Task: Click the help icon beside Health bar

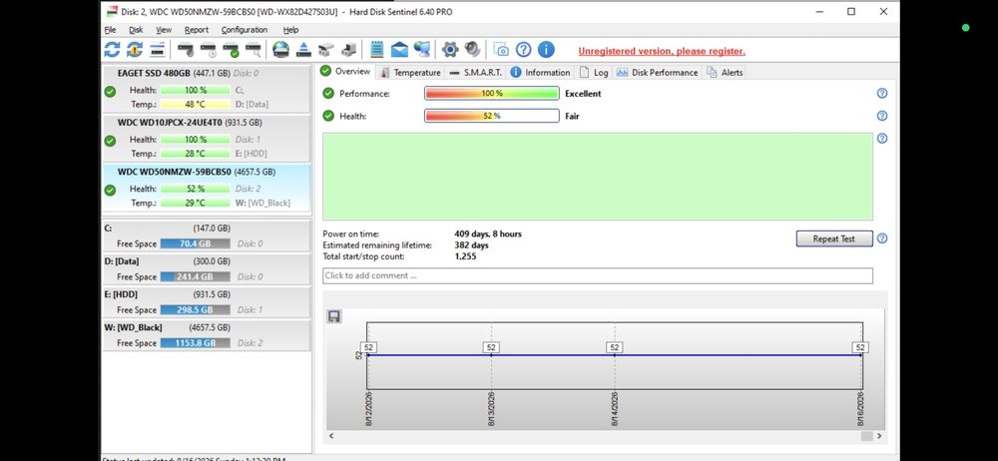Action: pos(882,116)
